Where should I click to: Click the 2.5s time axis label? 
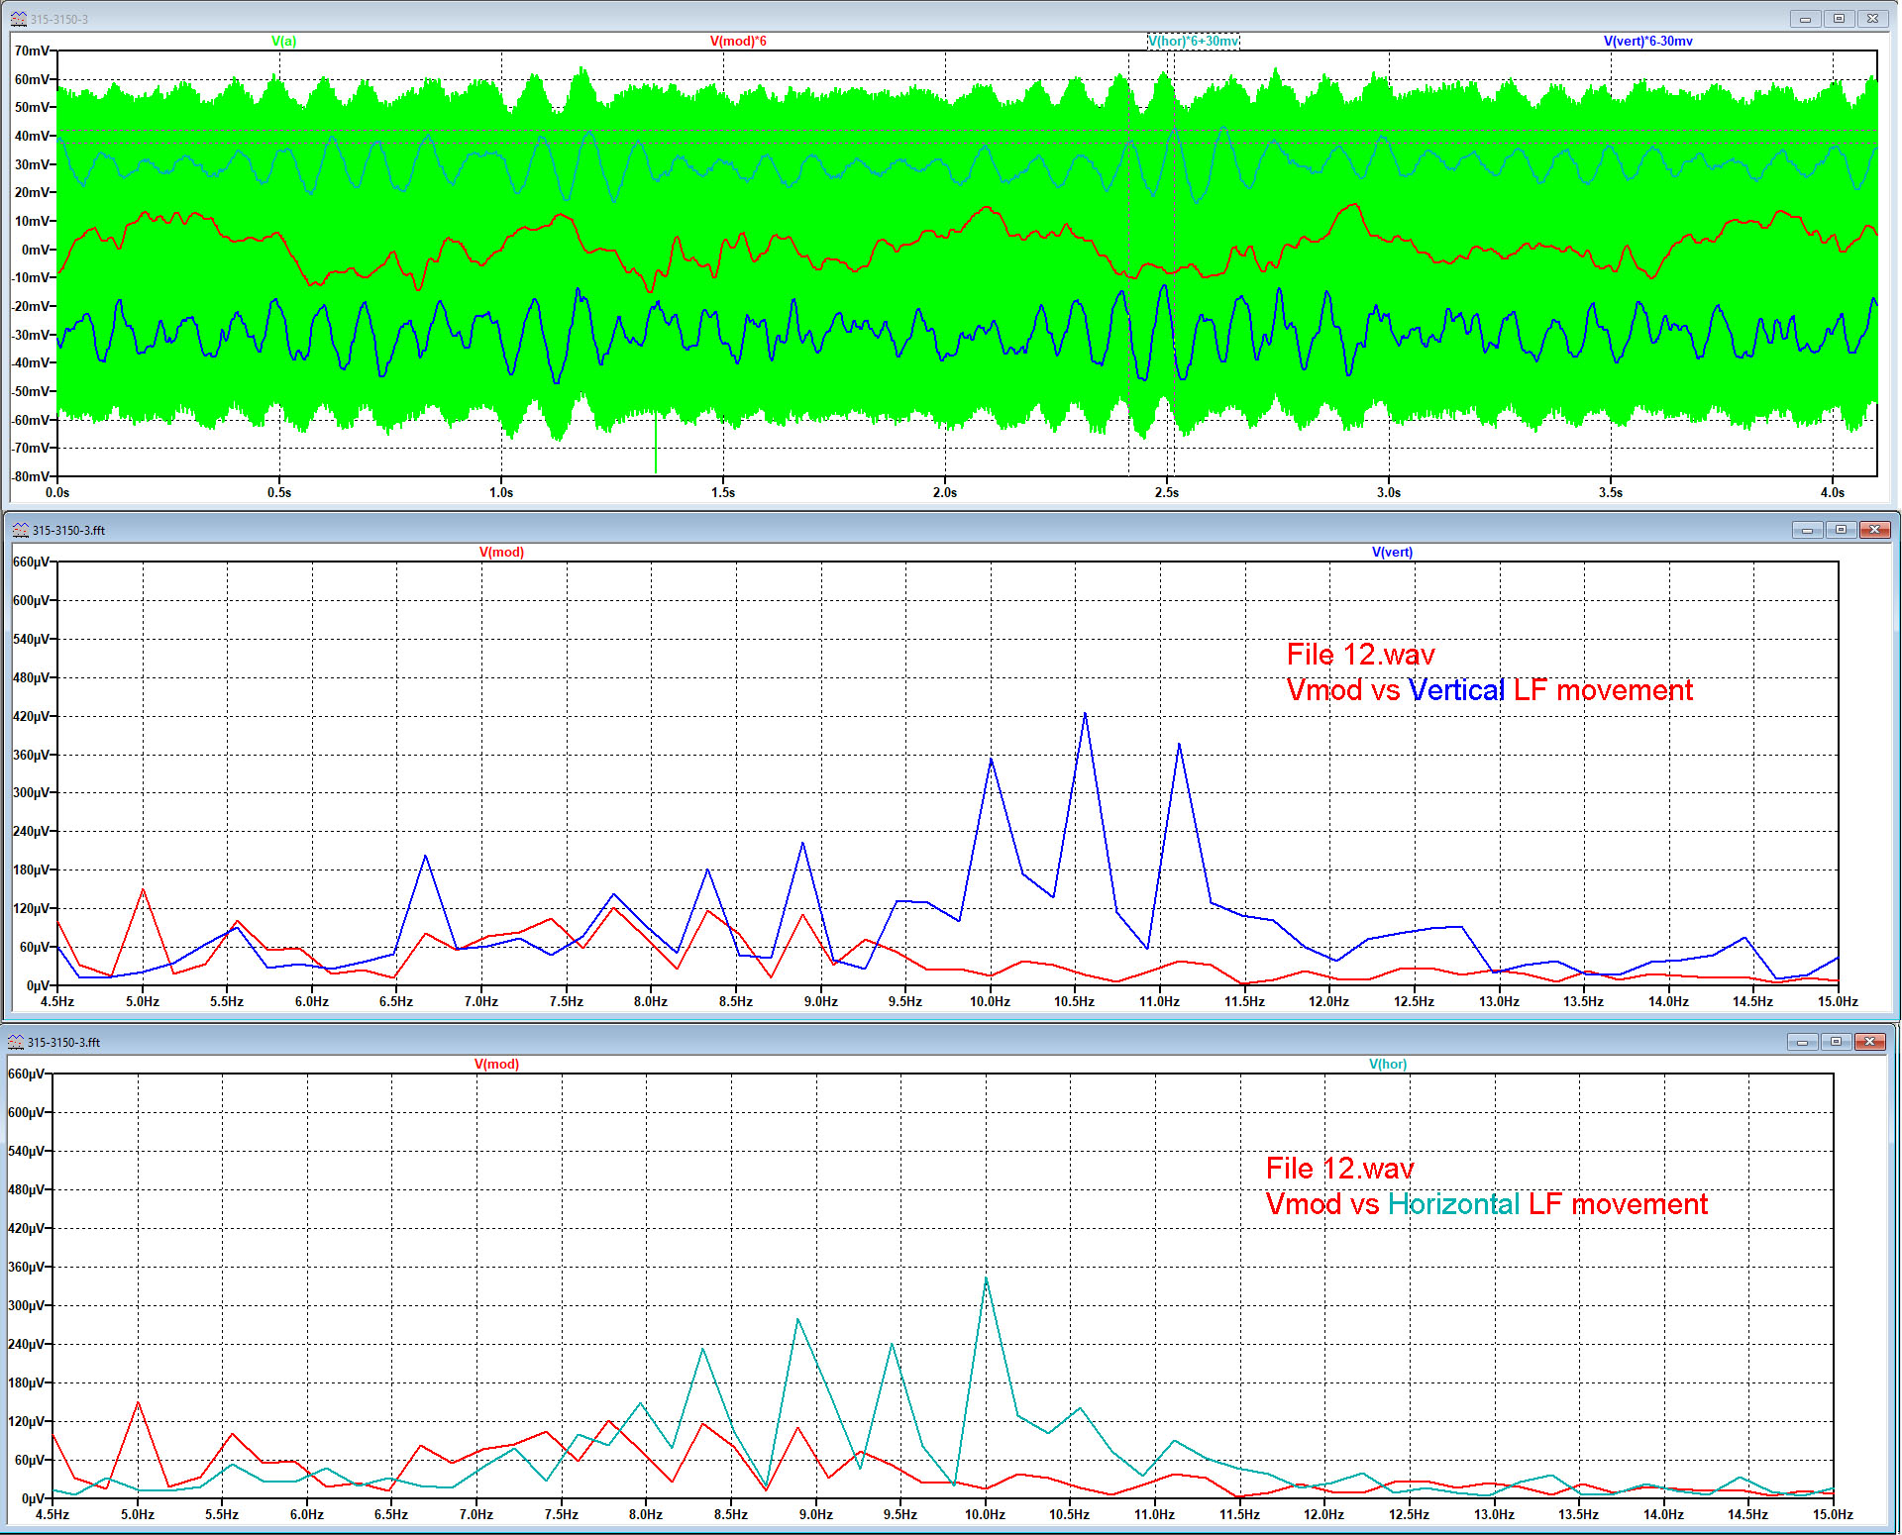[1167, 492]
